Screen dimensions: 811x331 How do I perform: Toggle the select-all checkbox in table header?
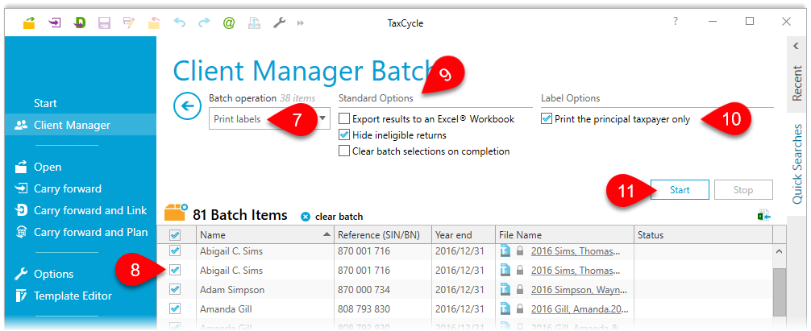pyautogui.click(x=175, y=235)
